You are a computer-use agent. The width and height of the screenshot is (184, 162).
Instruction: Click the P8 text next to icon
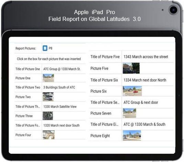tap(50, 48)
